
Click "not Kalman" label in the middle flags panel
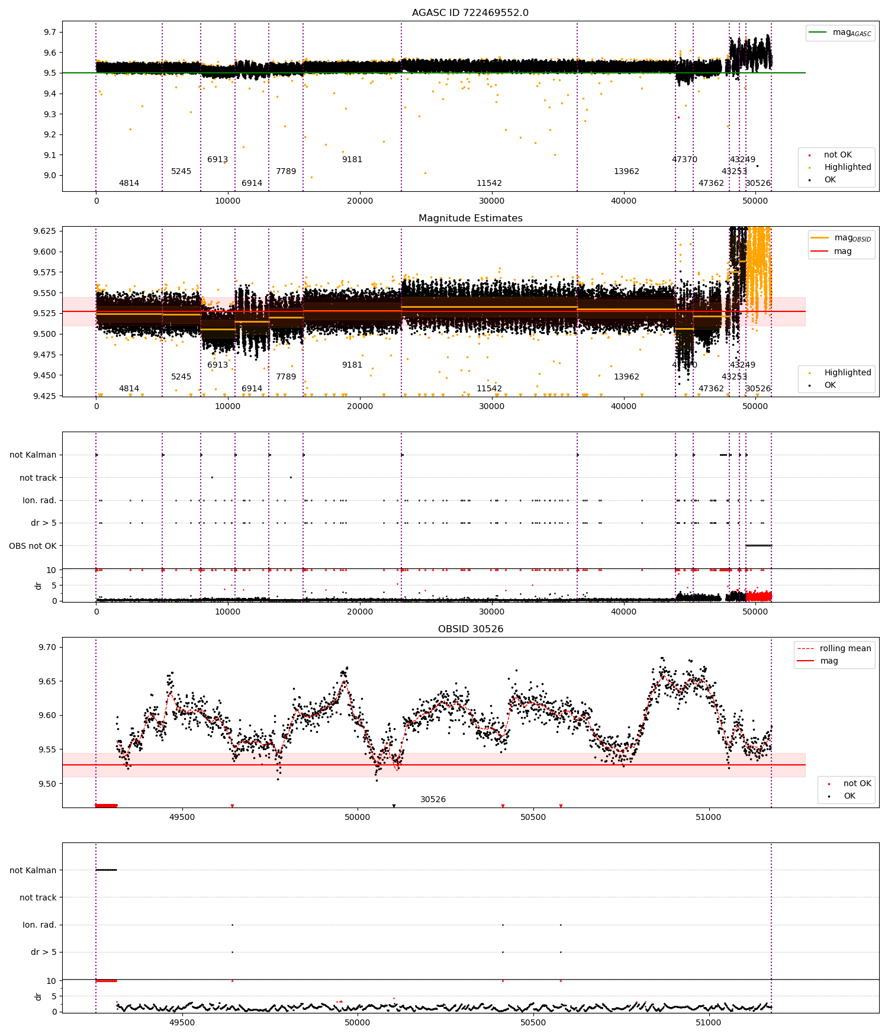[x=33, y=455]
